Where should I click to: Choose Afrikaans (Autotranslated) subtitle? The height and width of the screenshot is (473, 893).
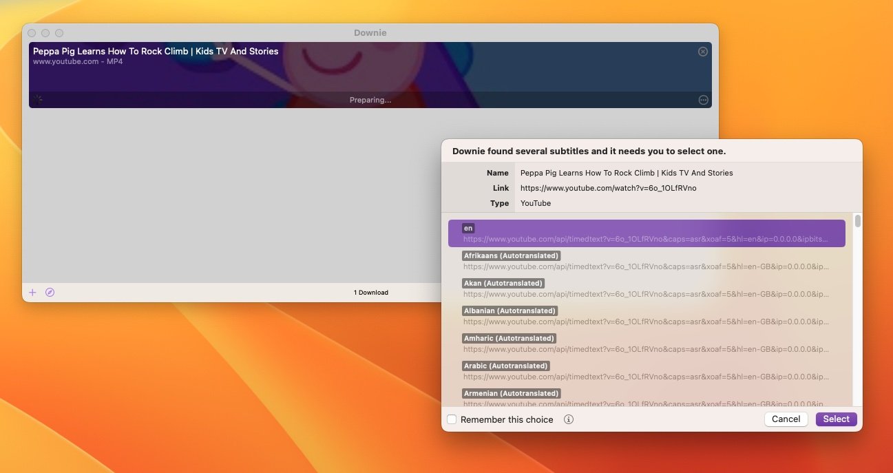(x=646, y=261)
